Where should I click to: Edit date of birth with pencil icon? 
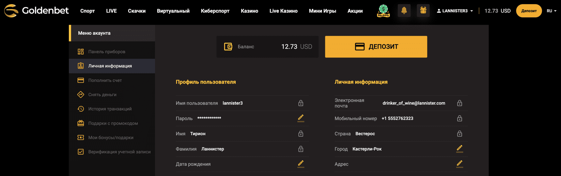tap(301, 164)
